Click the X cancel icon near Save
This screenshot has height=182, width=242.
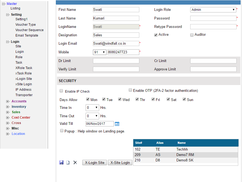(75, 162)
